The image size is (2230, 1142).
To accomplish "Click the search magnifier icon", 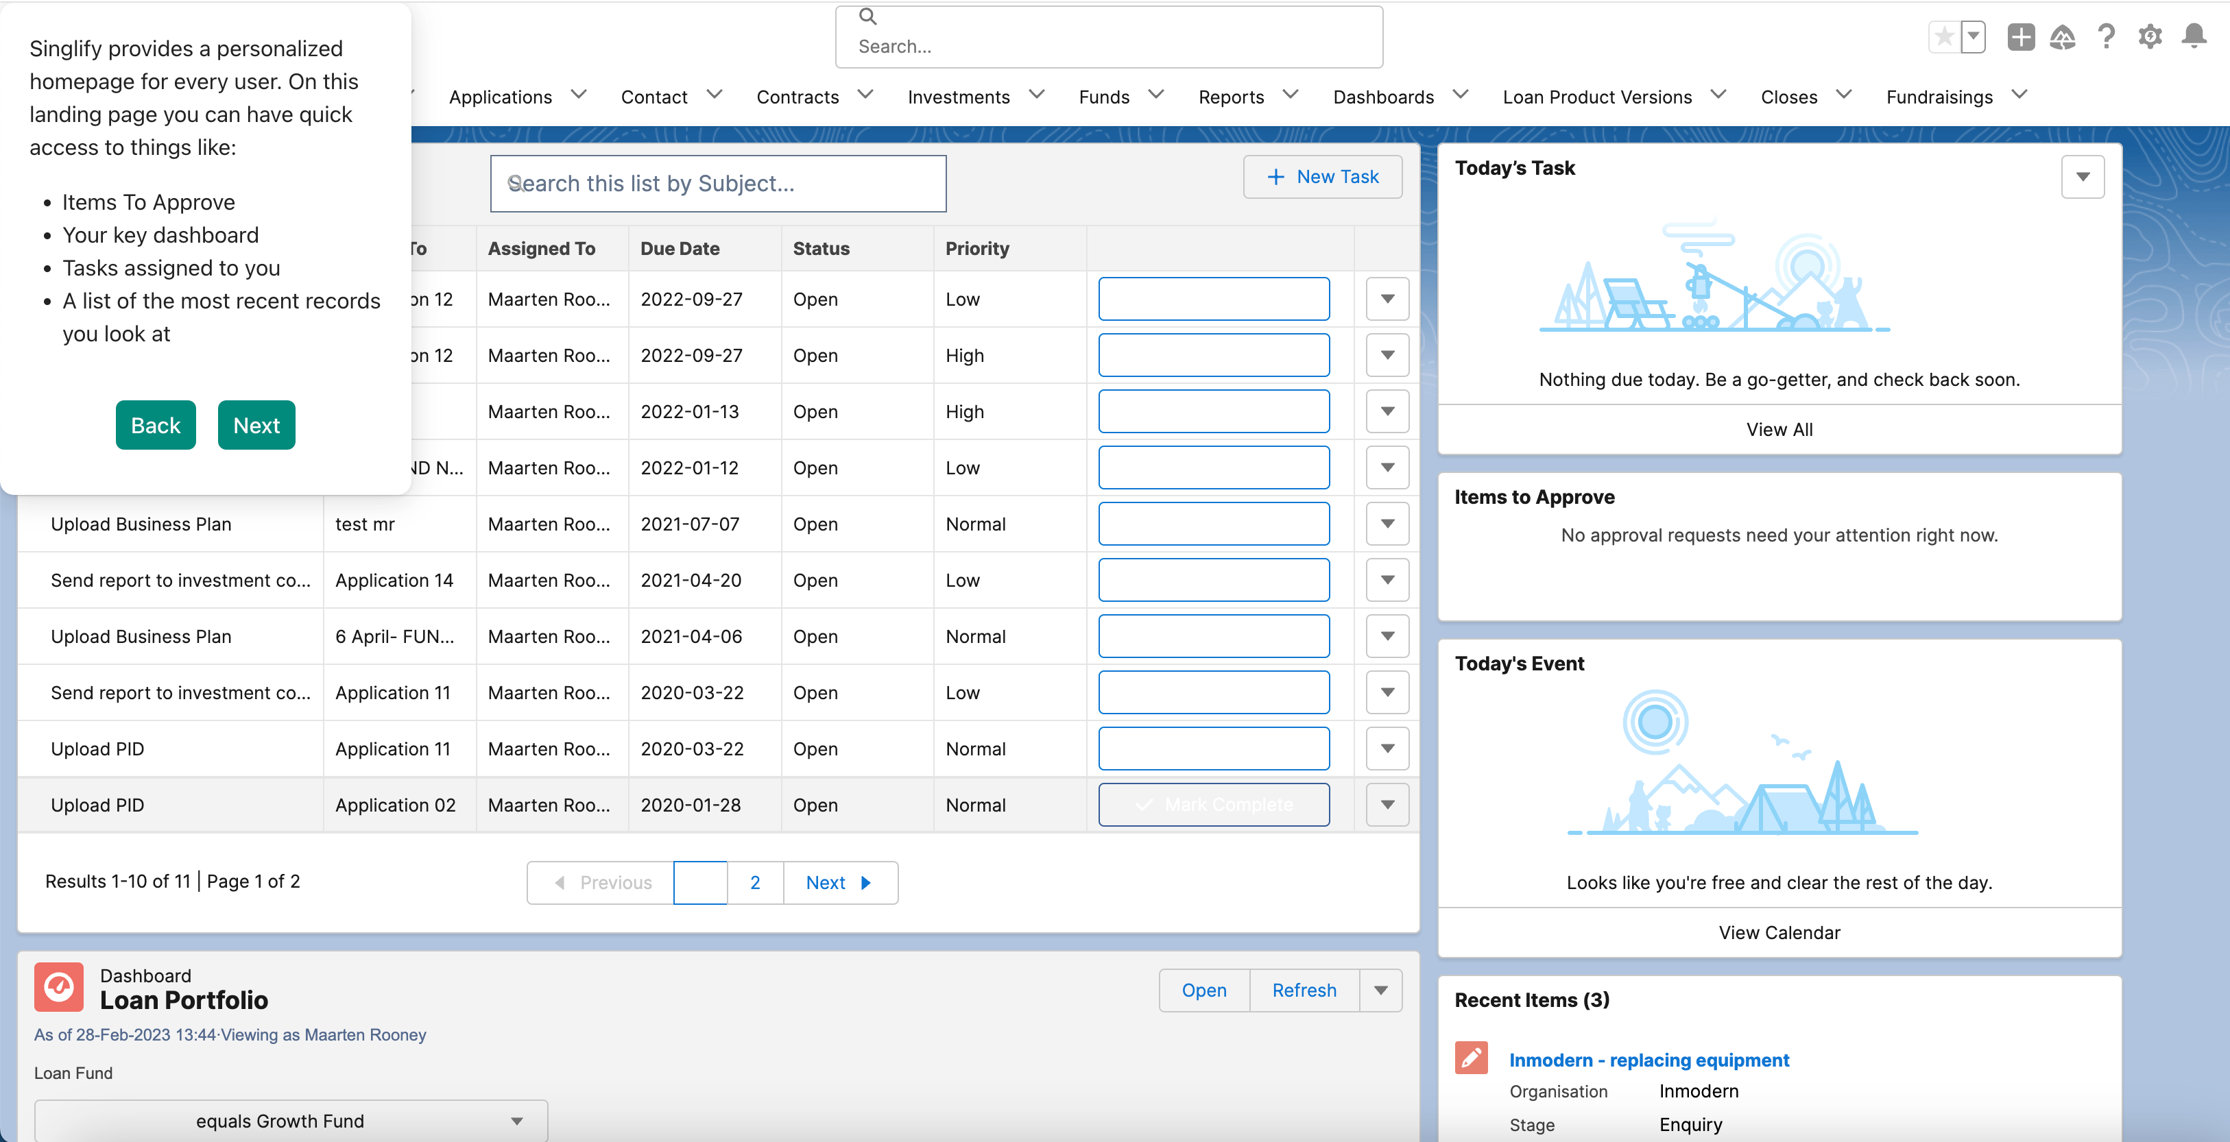I will 867,16.
